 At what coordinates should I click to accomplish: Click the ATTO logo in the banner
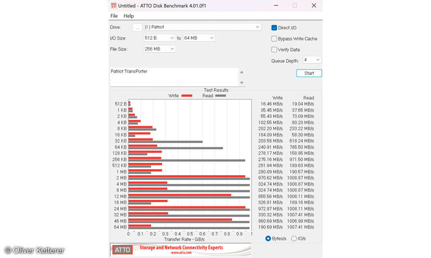(122, 249)
